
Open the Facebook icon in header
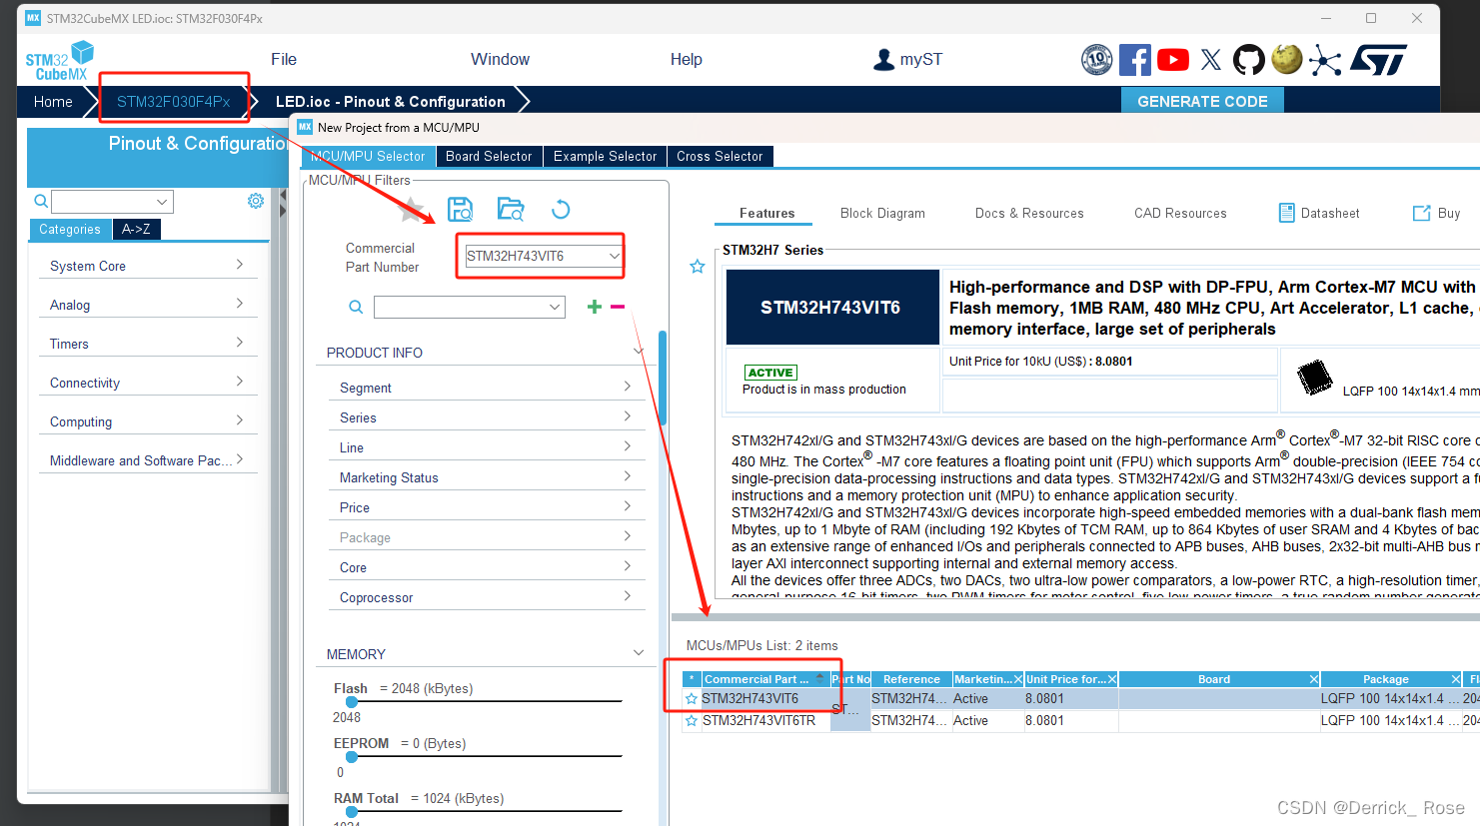pos(1135,60)
